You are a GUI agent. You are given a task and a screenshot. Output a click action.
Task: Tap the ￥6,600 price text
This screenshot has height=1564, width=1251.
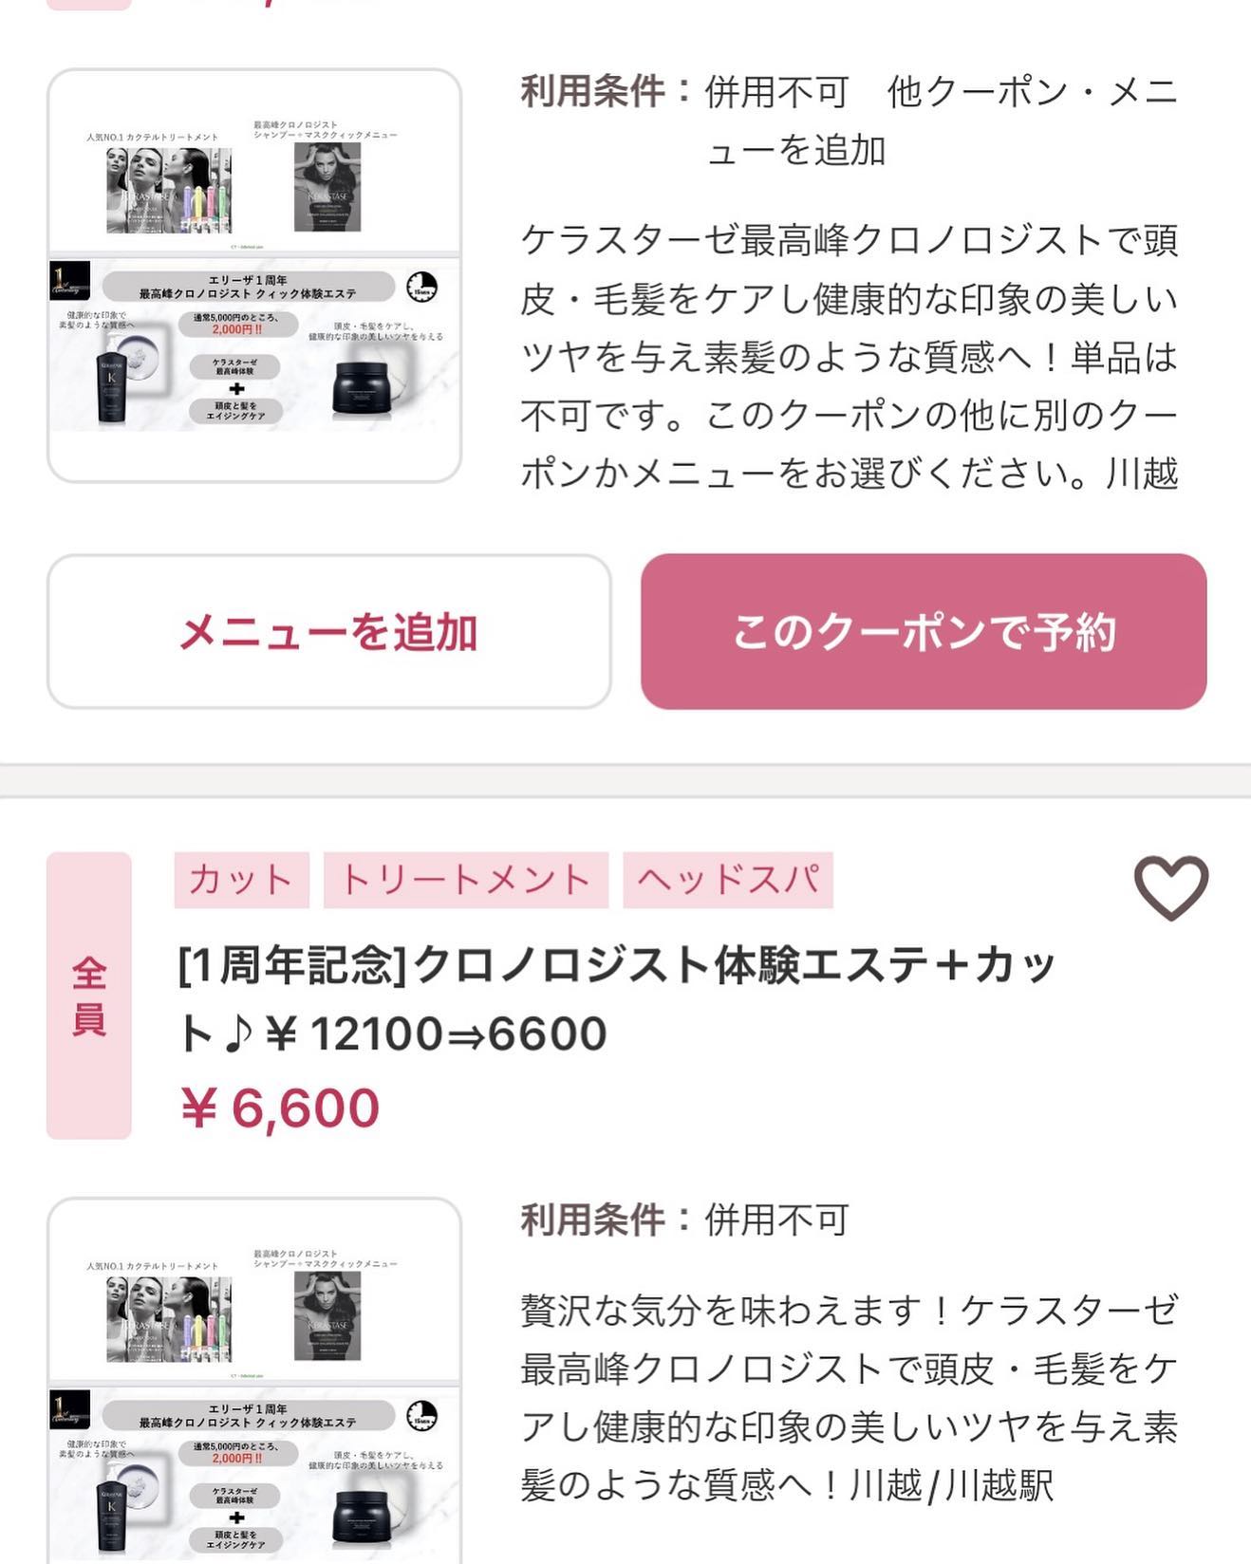tap(280, 1108)
